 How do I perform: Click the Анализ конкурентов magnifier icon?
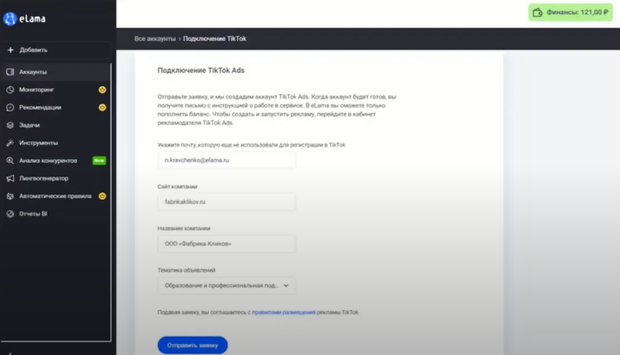10,160
